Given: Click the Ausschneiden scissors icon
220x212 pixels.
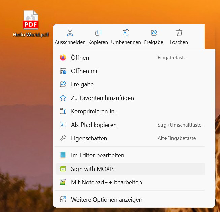Looking at the screenshot, I should point(70,33).
